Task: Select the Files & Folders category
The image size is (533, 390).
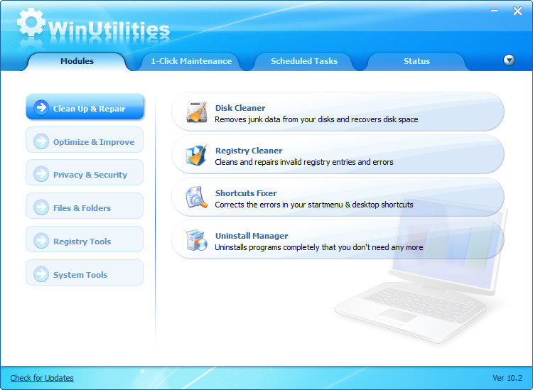Action: pos(82,208)
